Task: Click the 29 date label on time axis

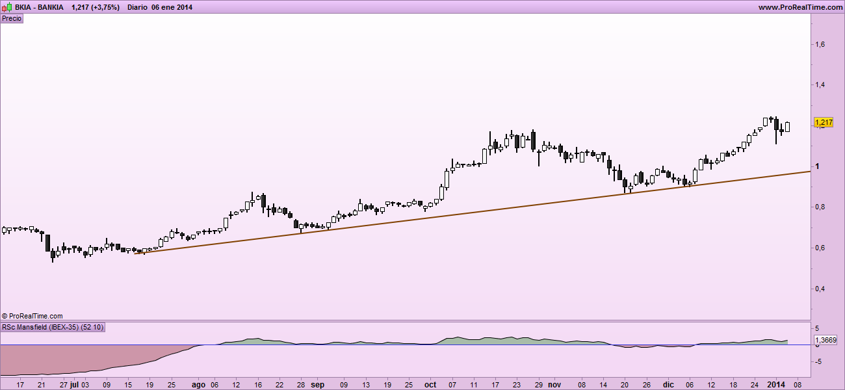Action: point(538,384)
